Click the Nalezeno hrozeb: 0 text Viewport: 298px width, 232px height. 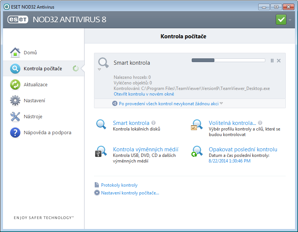132,77
